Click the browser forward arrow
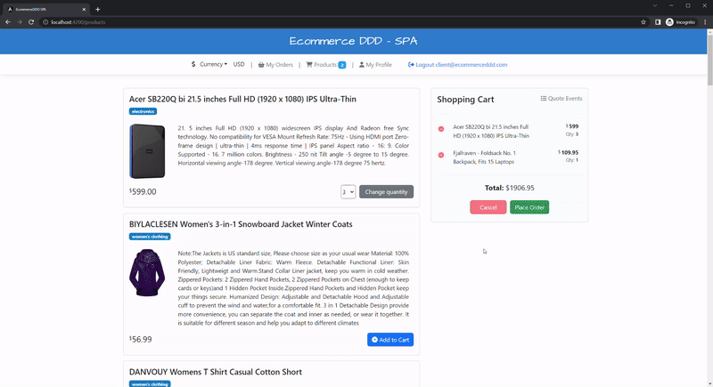This screenshot has width=713, height=387. pos(19,21)
